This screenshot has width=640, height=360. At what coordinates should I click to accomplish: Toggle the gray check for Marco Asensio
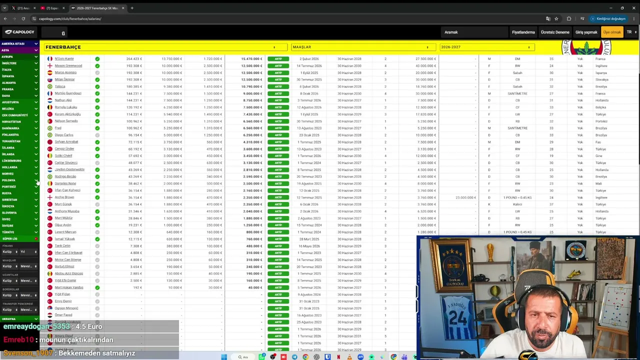point(97,72)
